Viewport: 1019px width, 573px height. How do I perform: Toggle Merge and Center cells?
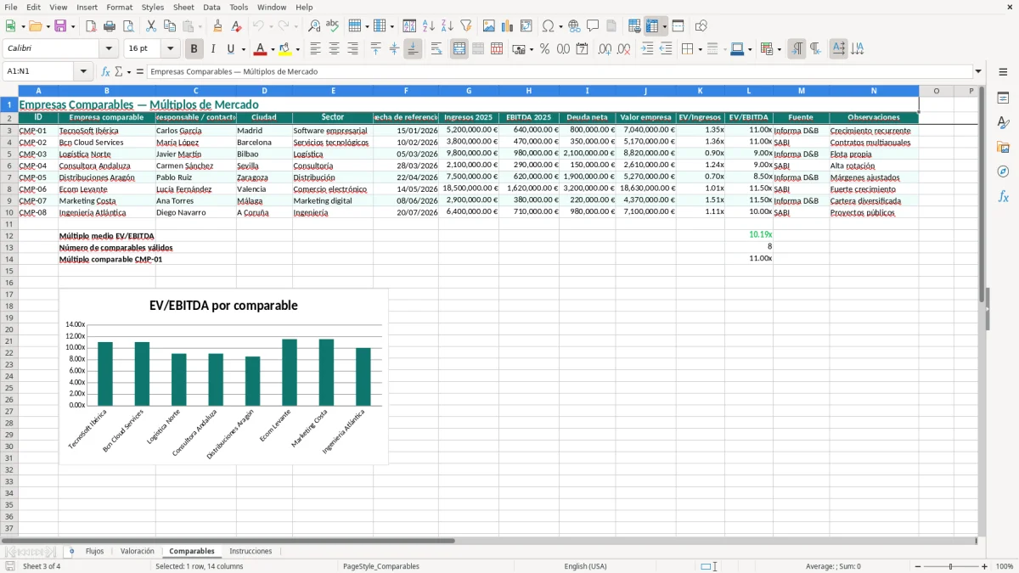click(x=459, y=49)
